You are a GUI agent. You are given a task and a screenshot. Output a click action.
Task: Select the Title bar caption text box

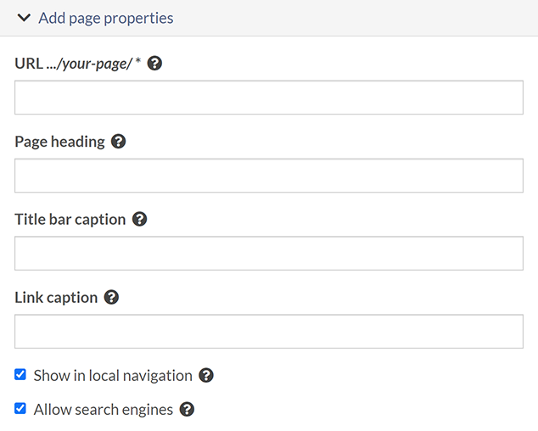pyautogui.click(x=268, y=254)
